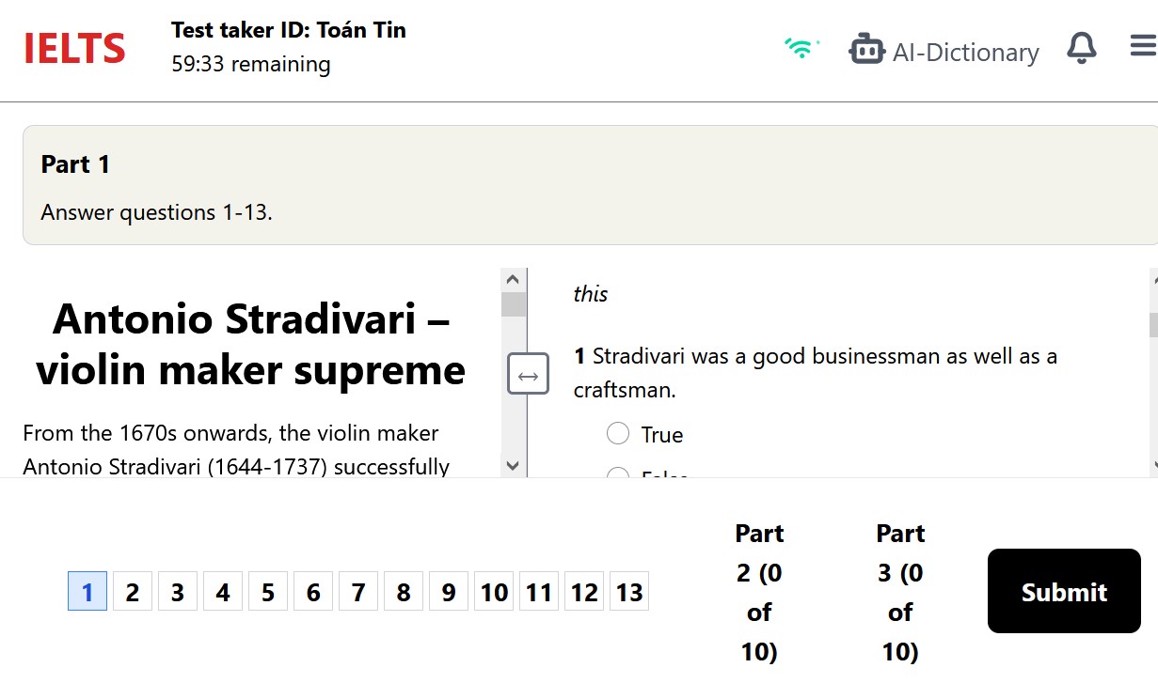Open the hamburger menu icon
Image resolution: width=1158 pixels, height=683 pixels.
tap(1143, 46)
